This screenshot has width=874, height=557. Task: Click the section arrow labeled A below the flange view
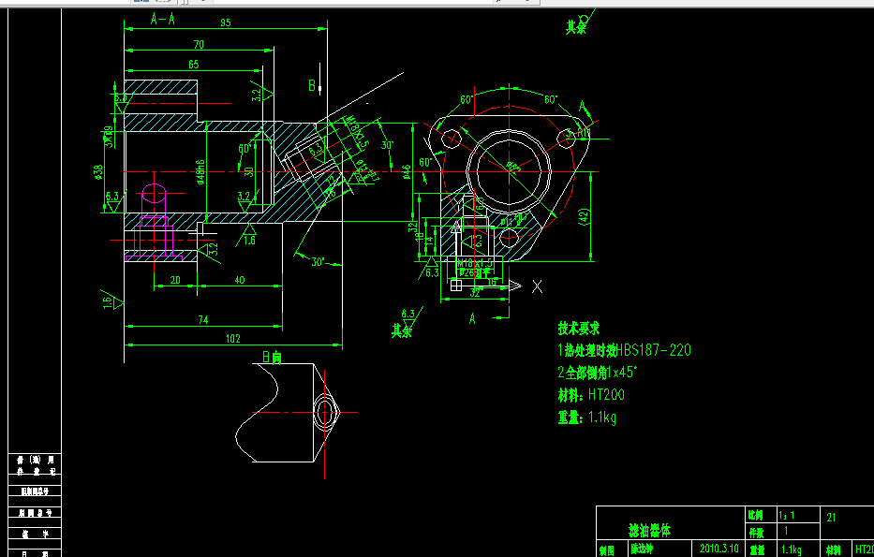472,317
